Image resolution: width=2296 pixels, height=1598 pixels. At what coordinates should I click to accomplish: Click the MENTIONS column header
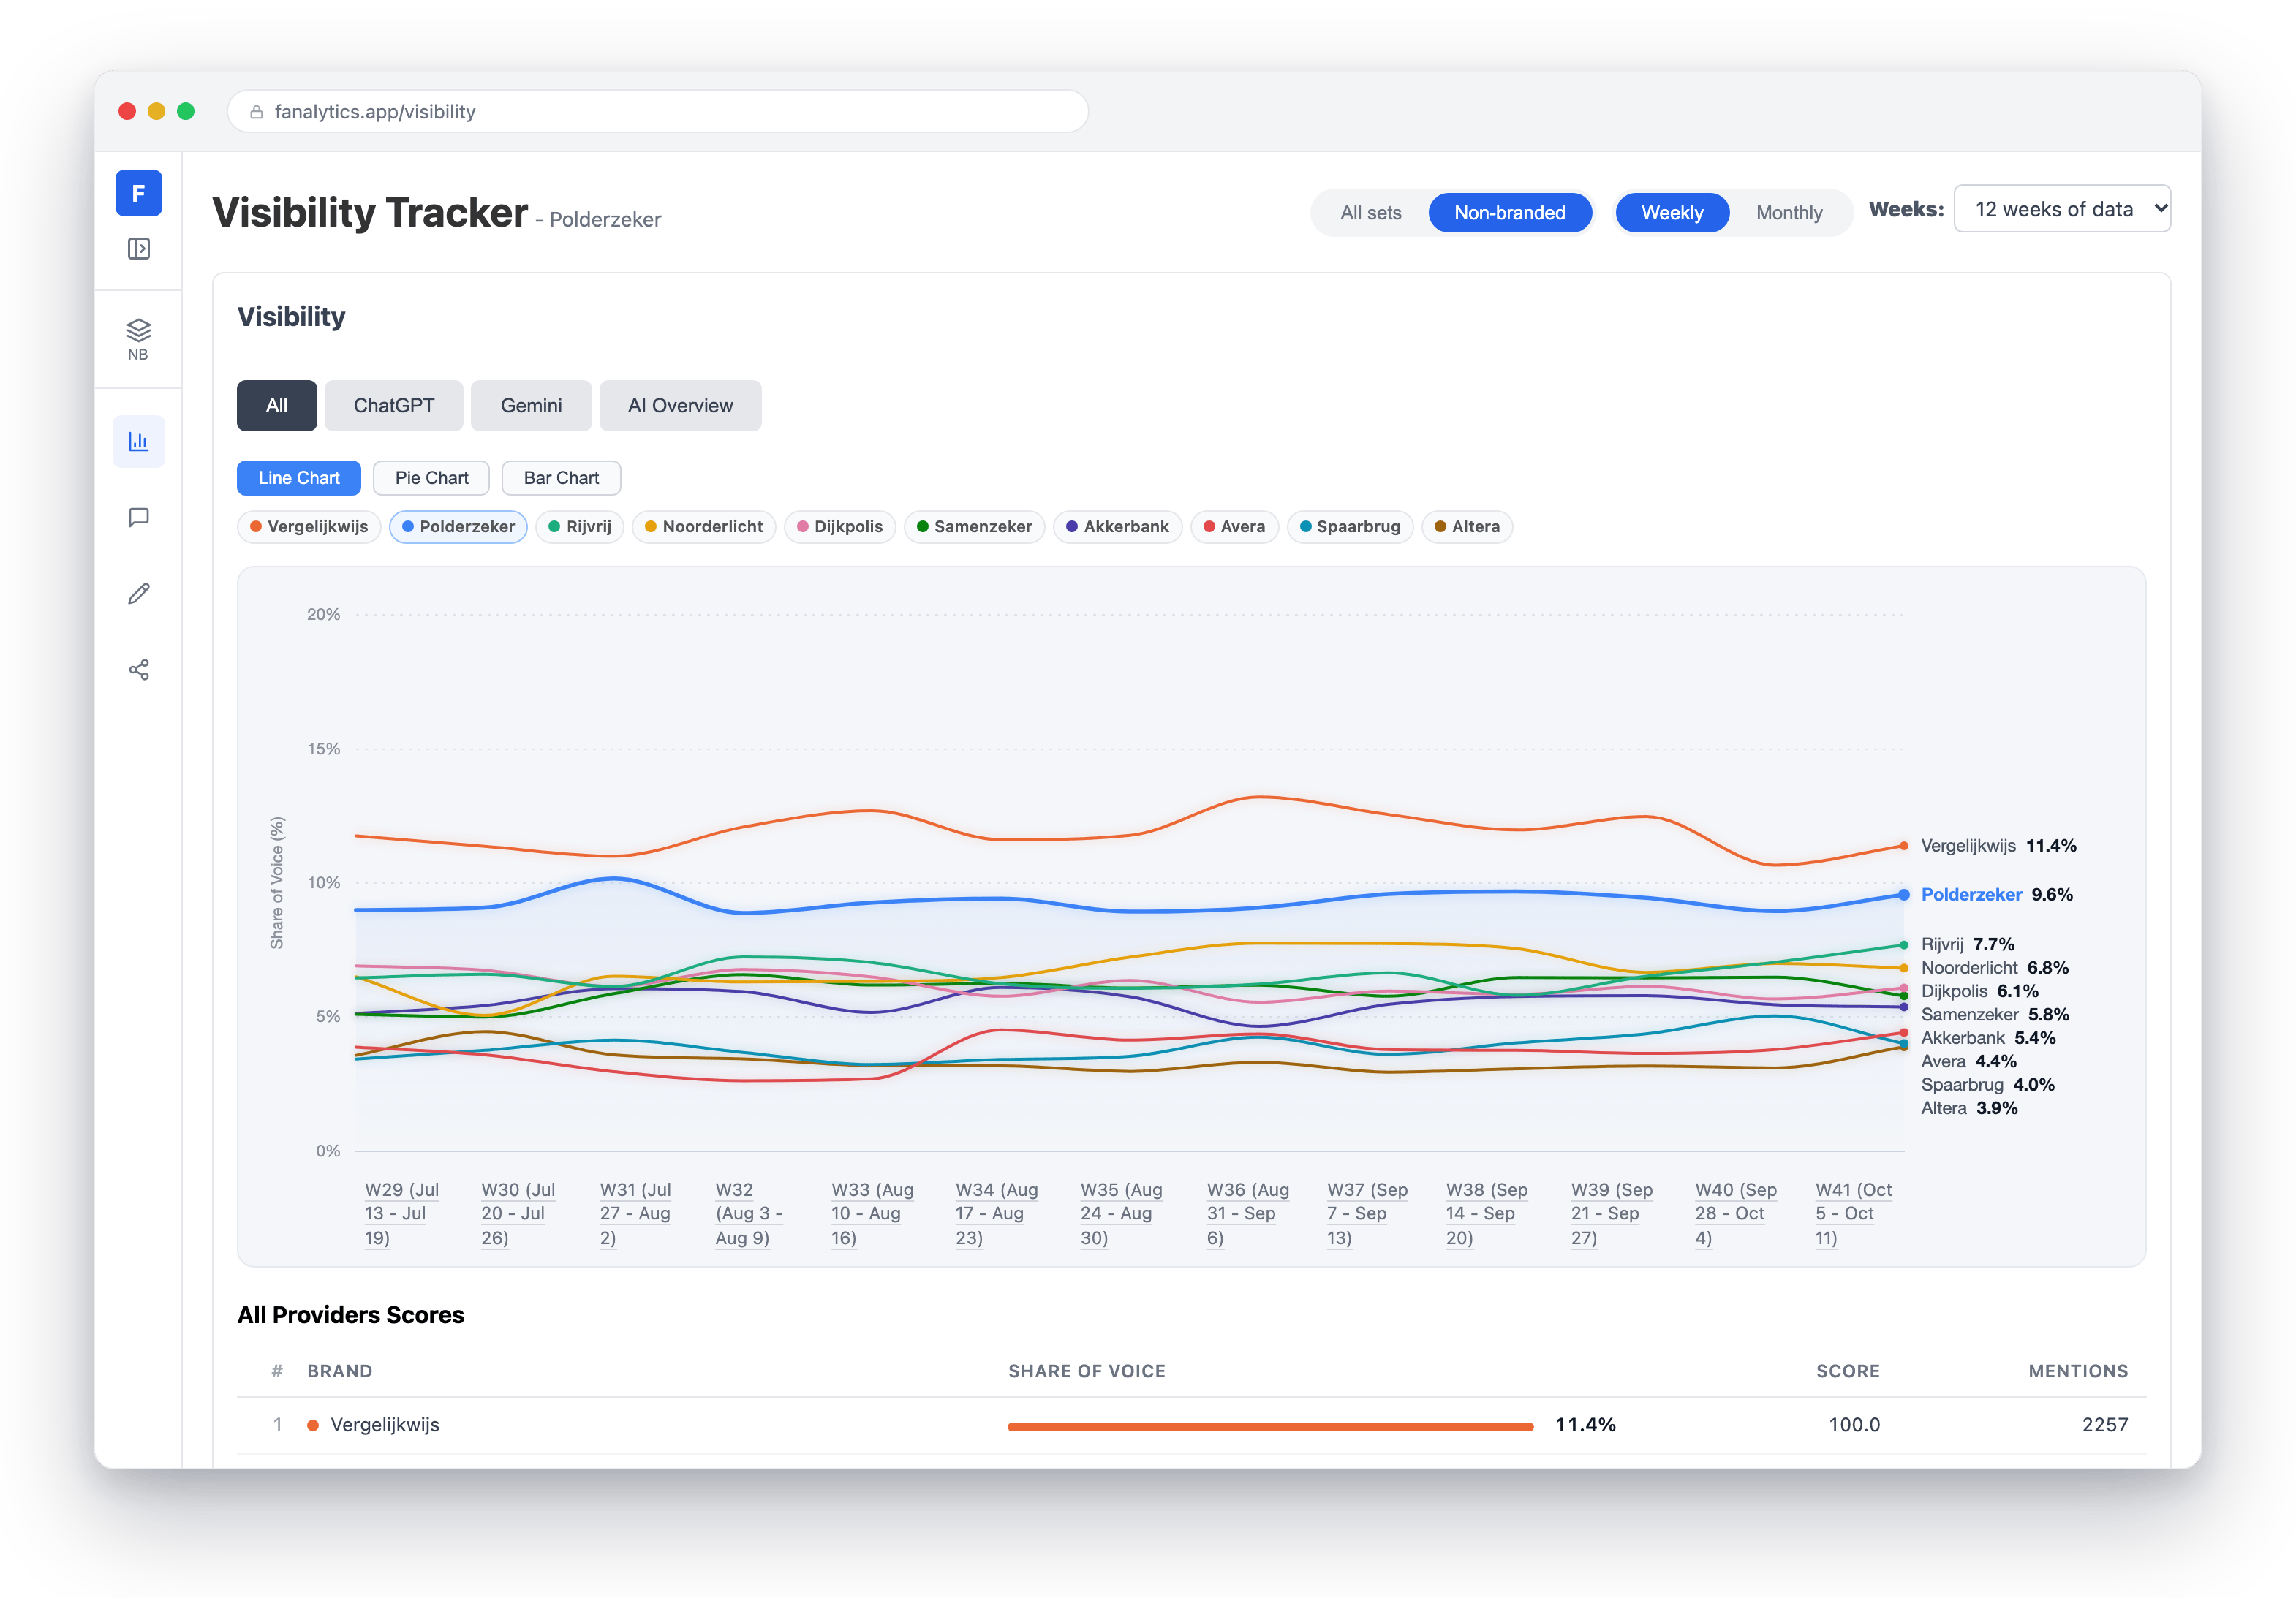click(2078, 1371)
